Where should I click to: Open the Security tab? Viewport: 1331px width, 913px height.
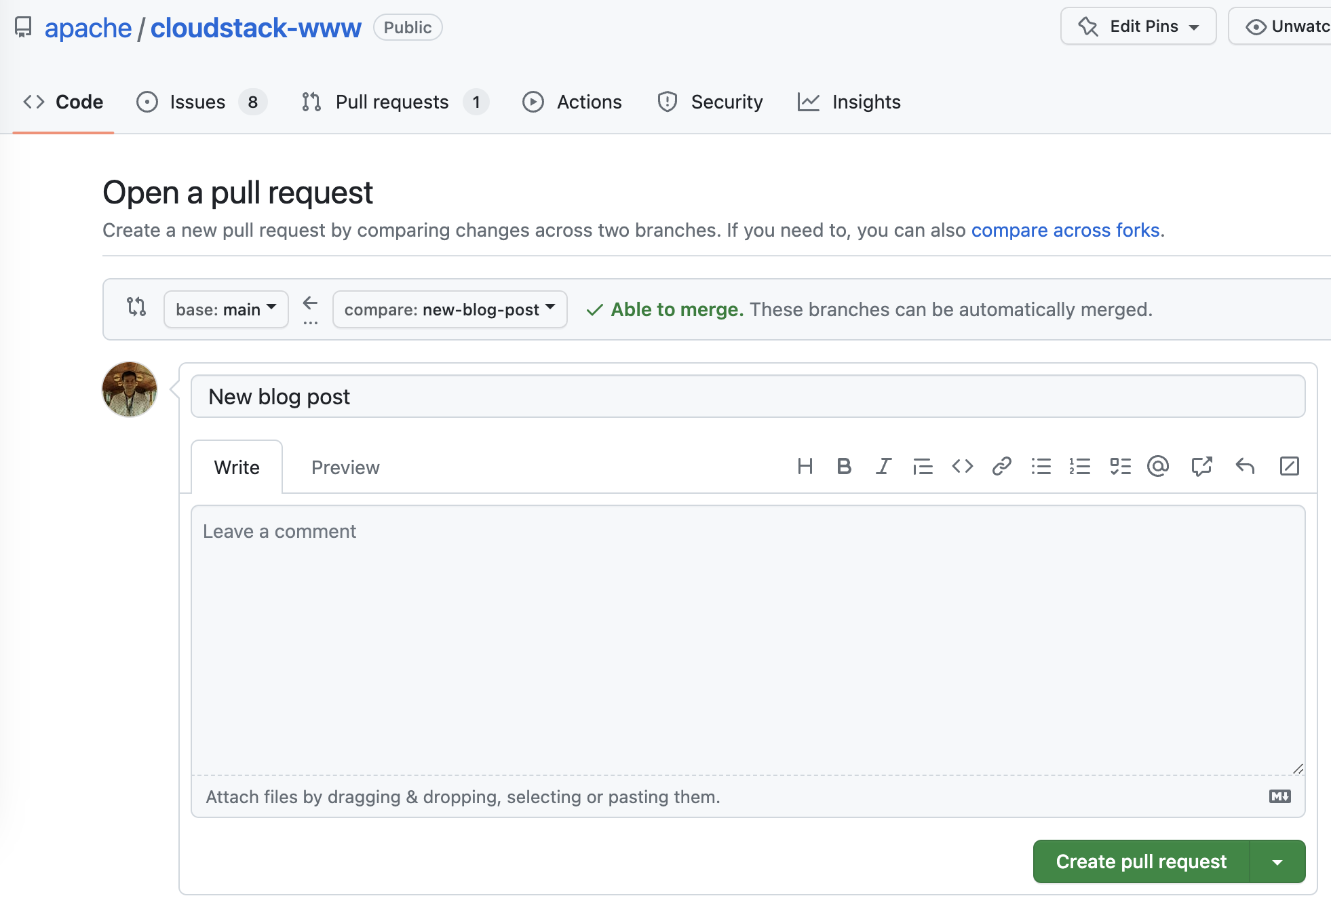point(710,102)
